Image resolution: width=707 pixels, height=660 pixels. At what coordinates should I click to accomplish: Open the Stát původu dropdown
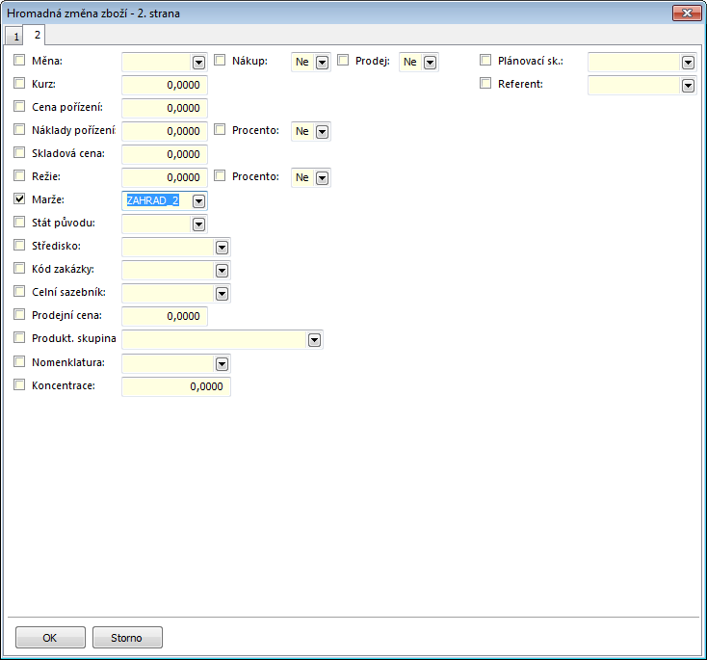pos(198,224)
